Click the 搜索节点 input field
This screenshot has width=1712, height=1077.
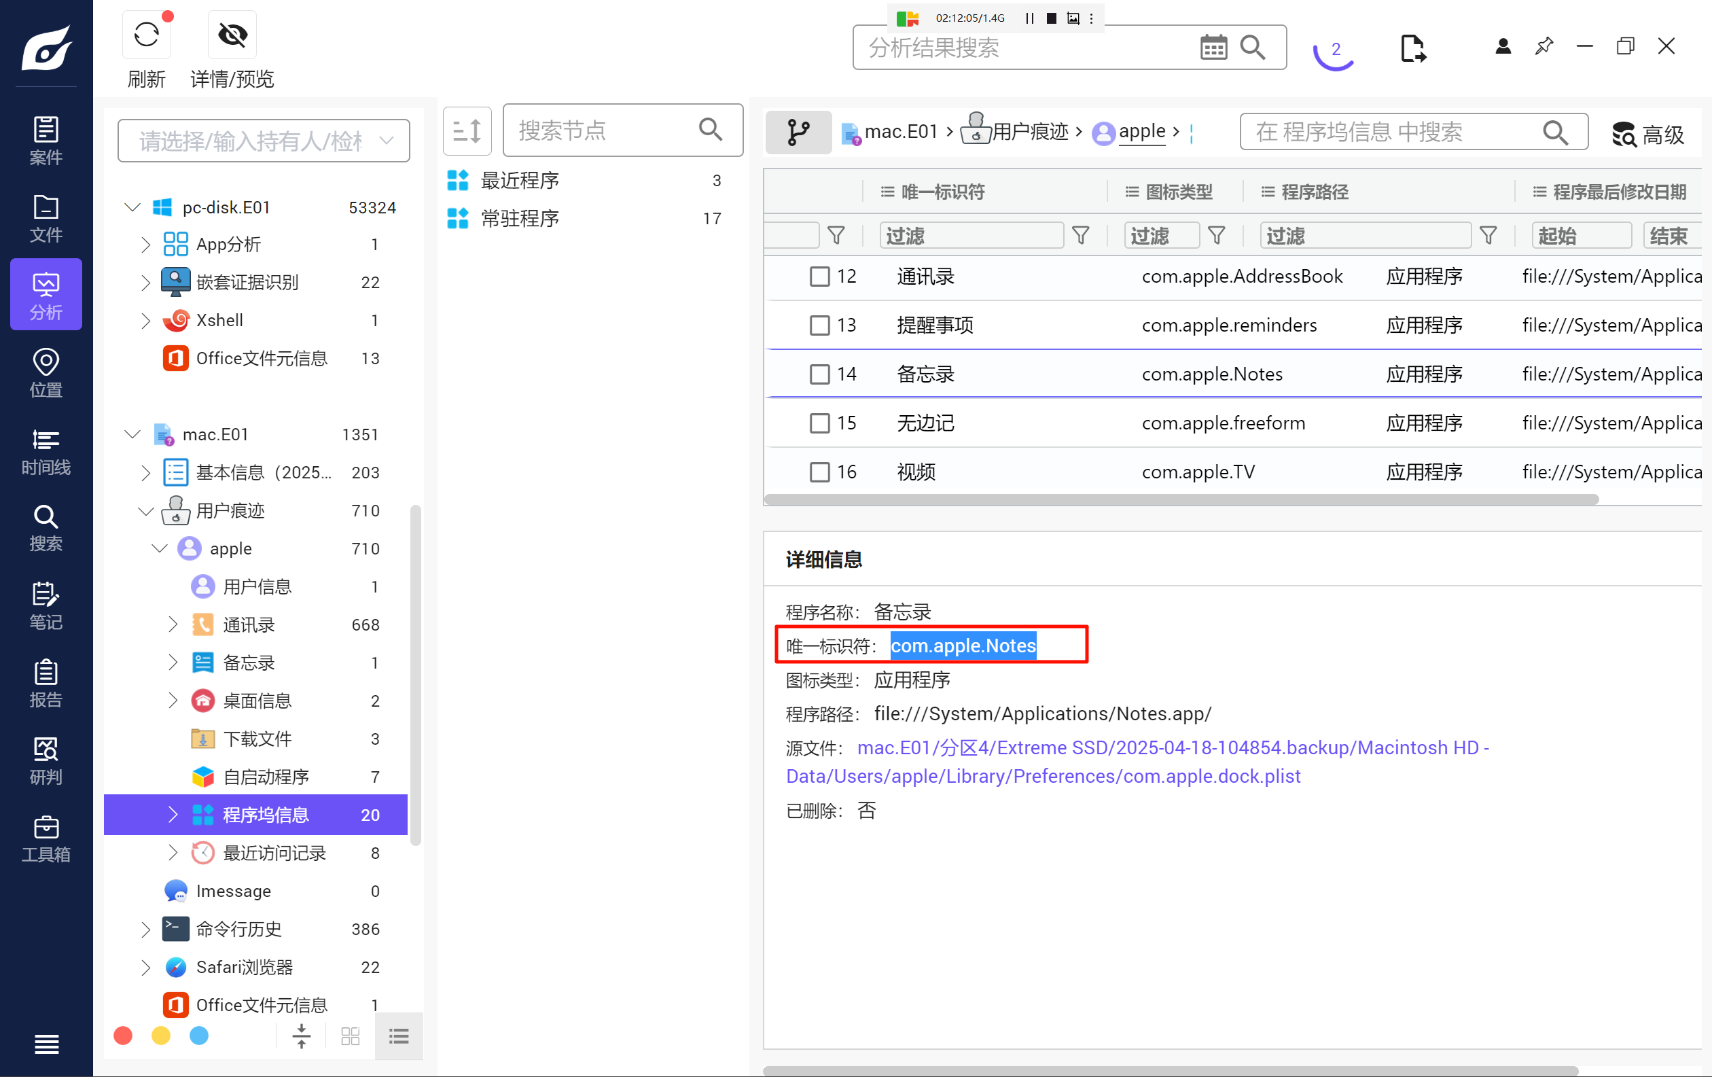623,130
